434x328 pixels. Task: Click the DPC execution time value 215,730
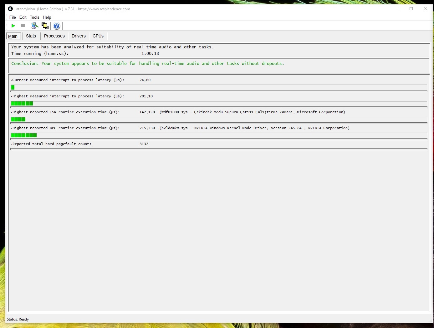[147, 128]
